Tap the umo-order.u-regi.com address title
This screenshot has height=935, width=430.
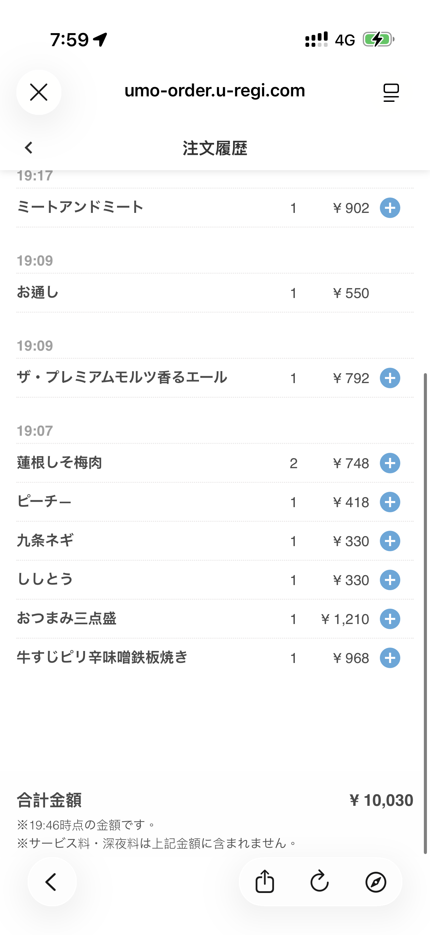215,91
